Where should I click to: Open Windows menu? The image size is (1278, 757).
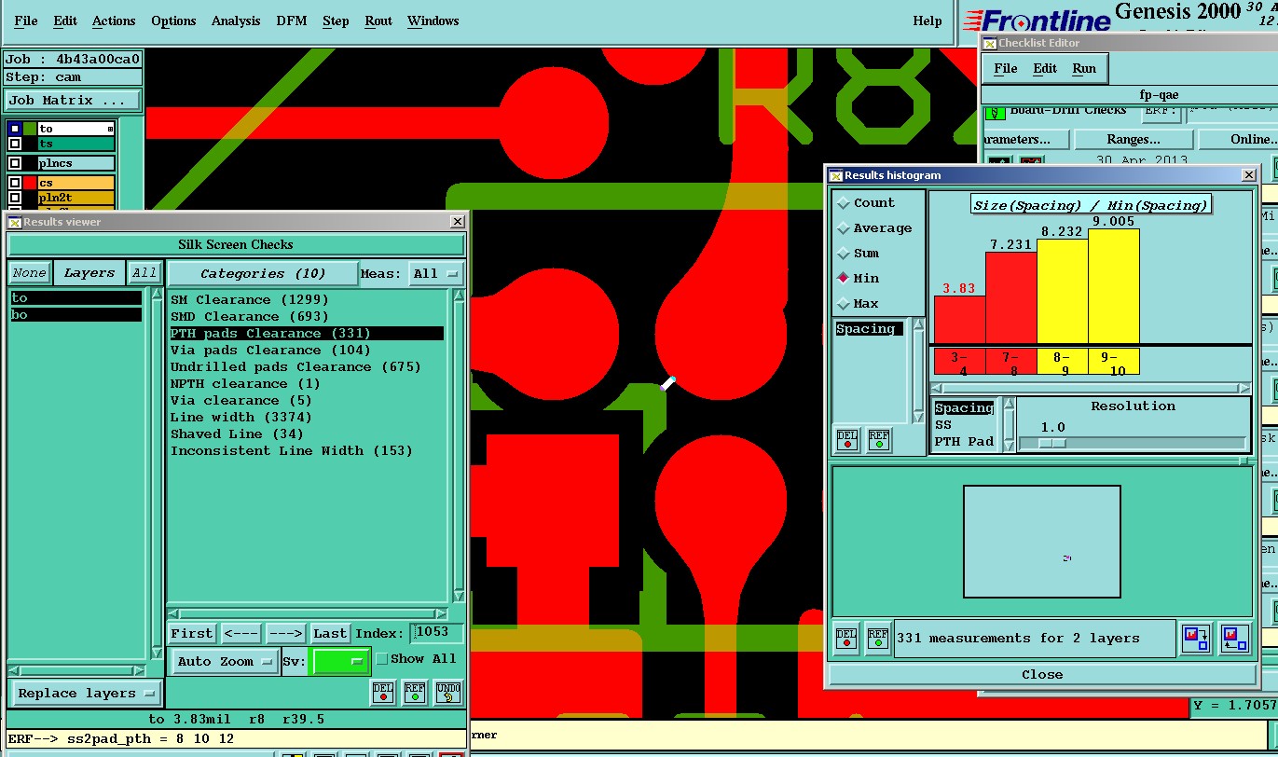[x=433, y=21]
